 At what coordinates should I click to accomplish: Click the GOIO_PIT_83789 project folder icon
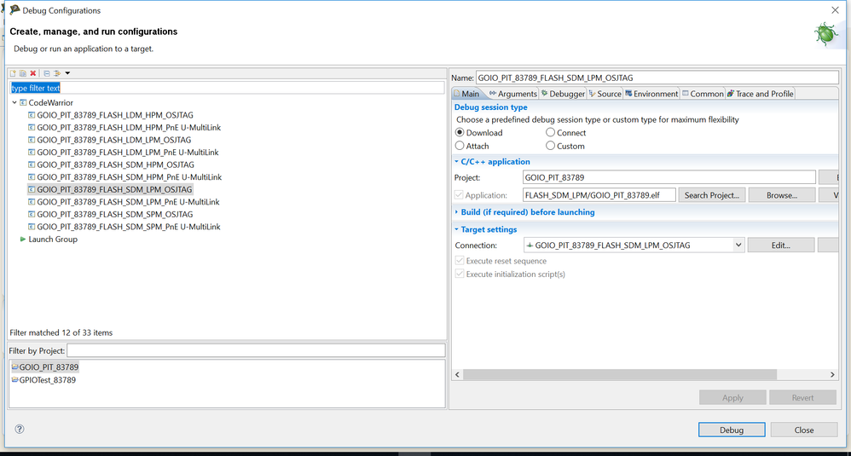click(14, 367)
